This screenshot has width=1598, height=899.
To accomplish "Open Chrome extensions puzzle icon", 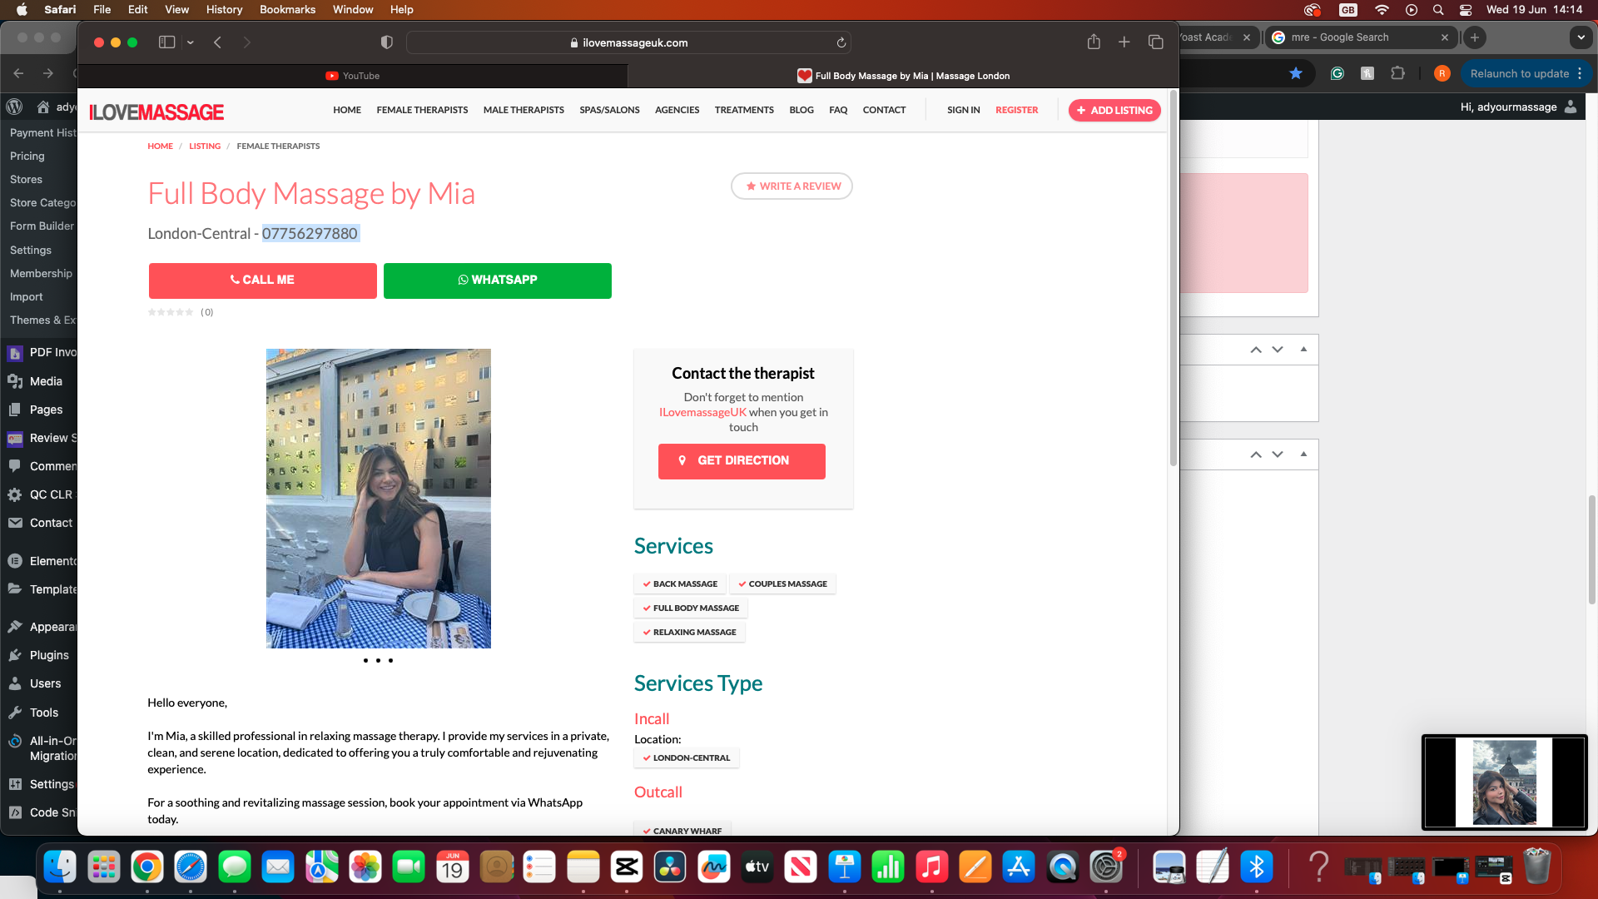I will pyautogui.click(x=1397, y=73).
